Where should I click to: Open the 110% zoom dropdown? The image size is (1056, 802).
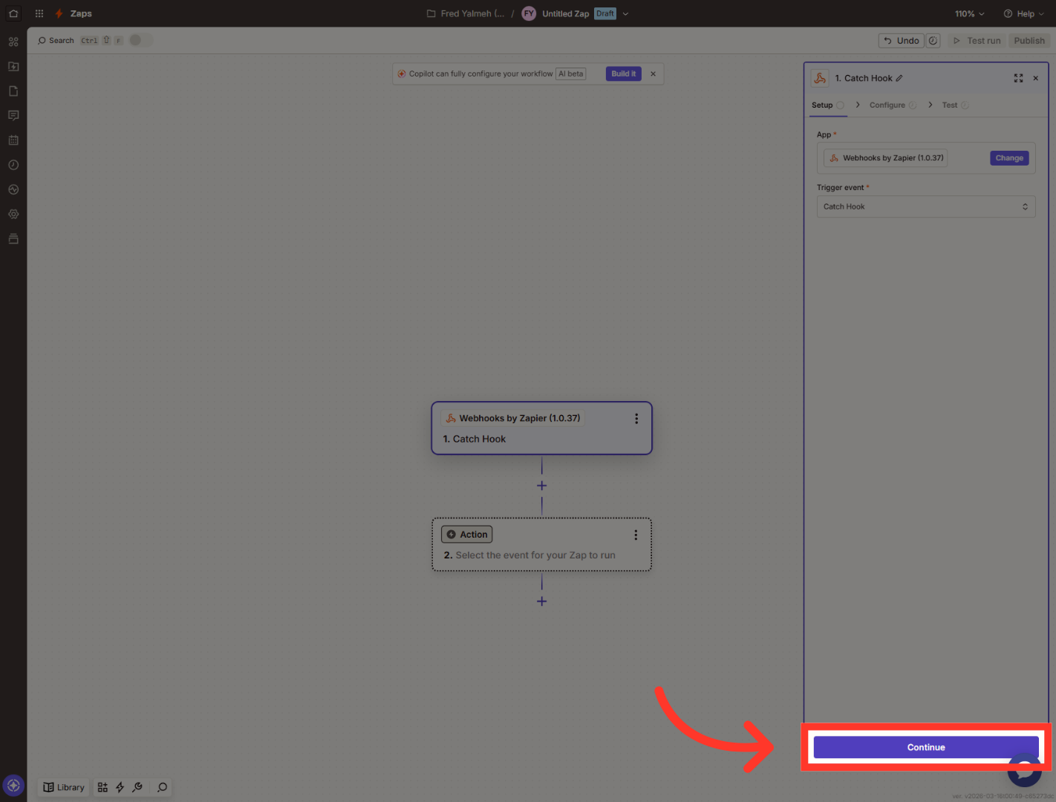(x=969, y=13)
